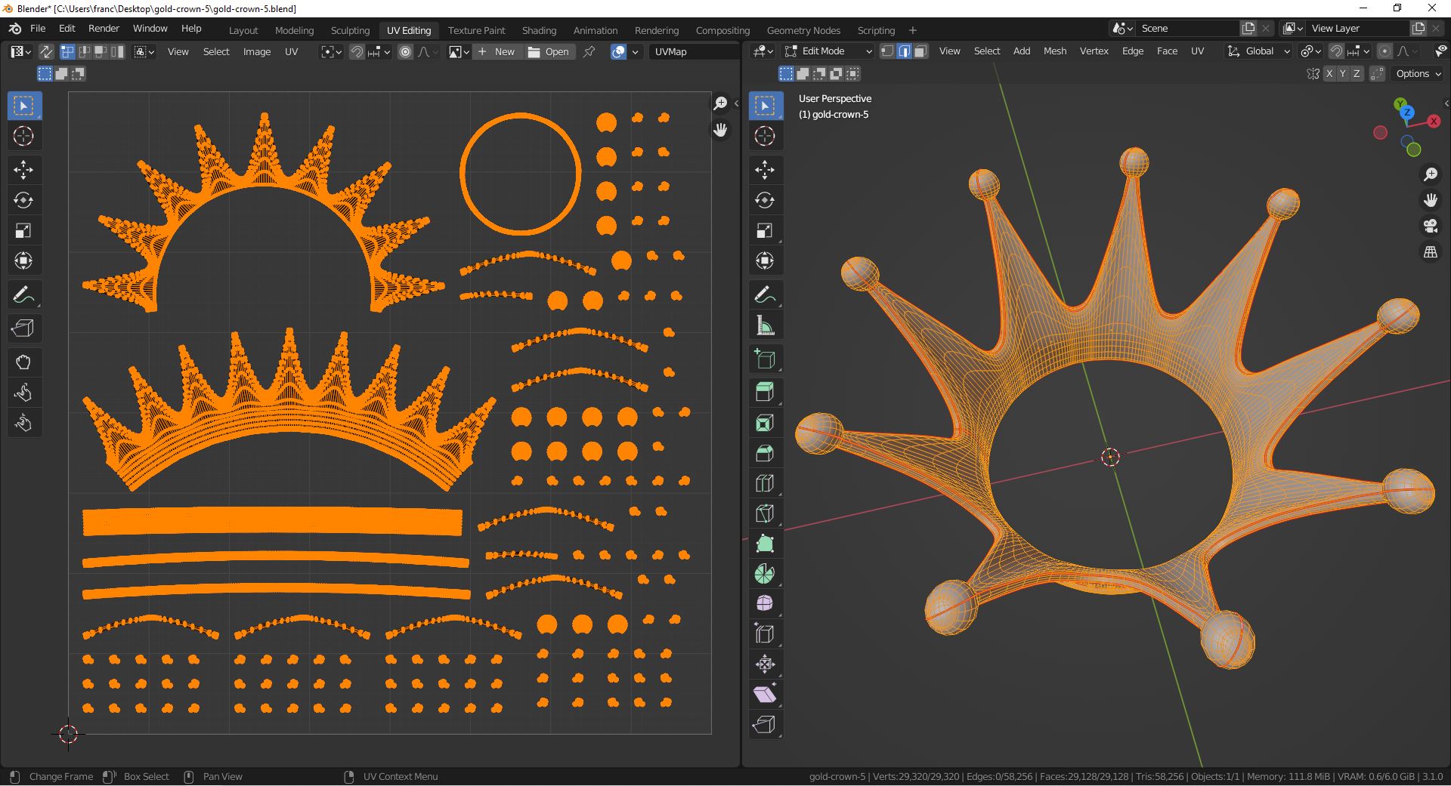1451x786 pixels.
Task: Open the Edit Mode dropdown
Action: click(x=828, y=51)
